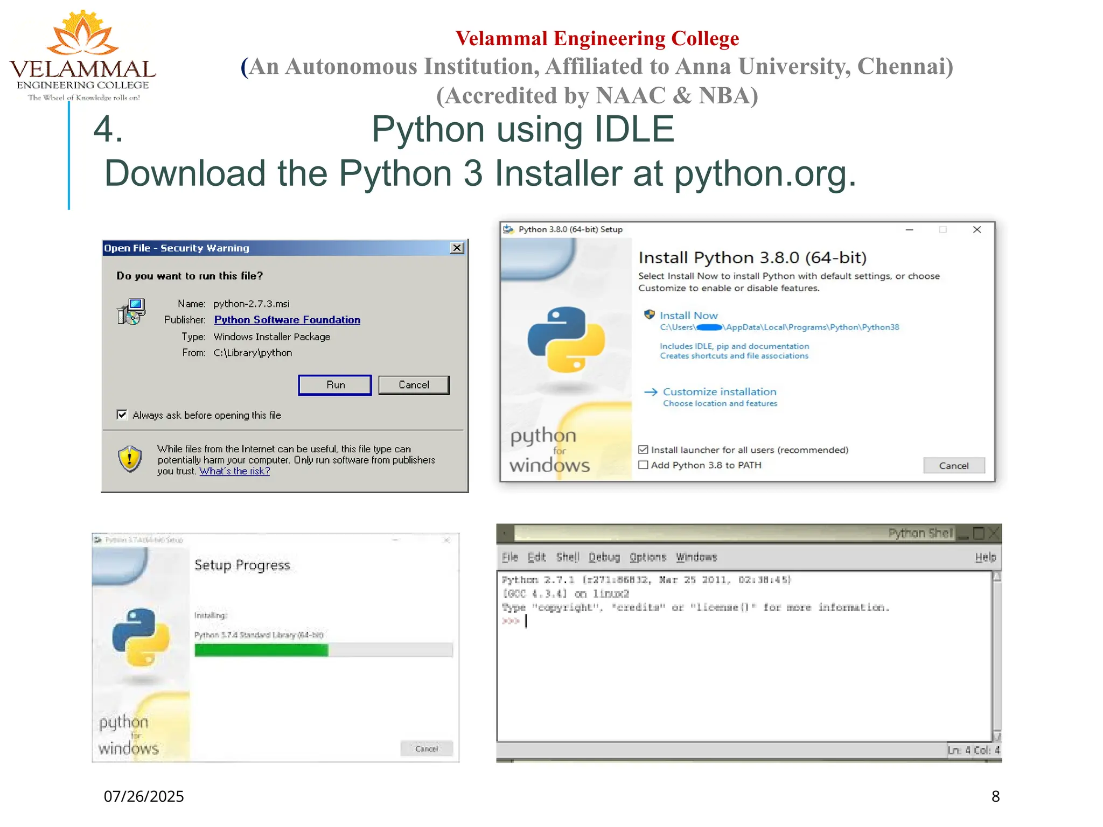
Task: Cancel the Setup Progress installation
Action: point(427,749)
